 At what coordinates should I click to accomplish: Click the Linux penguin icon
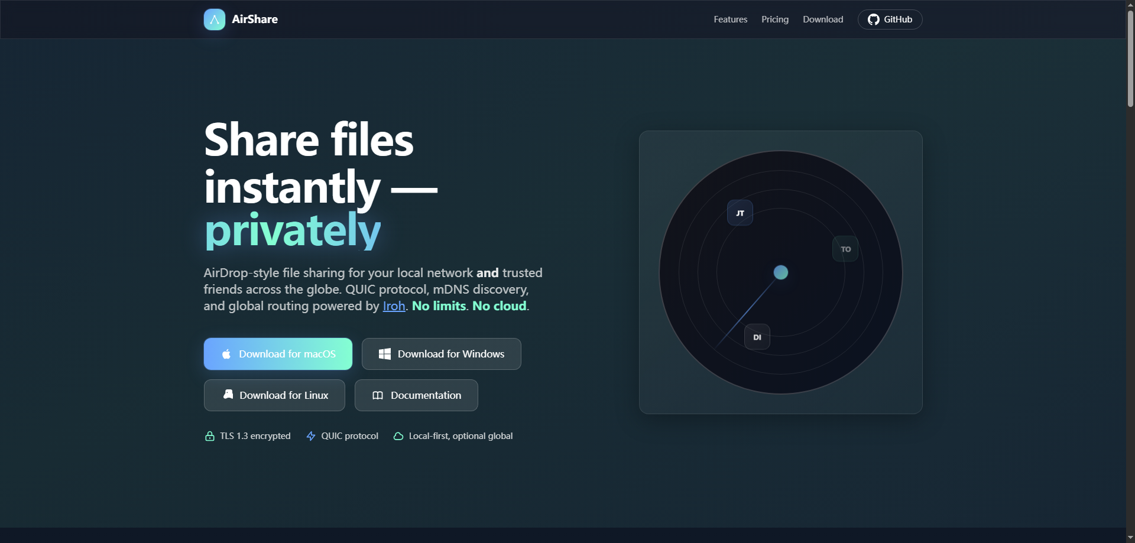(228, 395)
